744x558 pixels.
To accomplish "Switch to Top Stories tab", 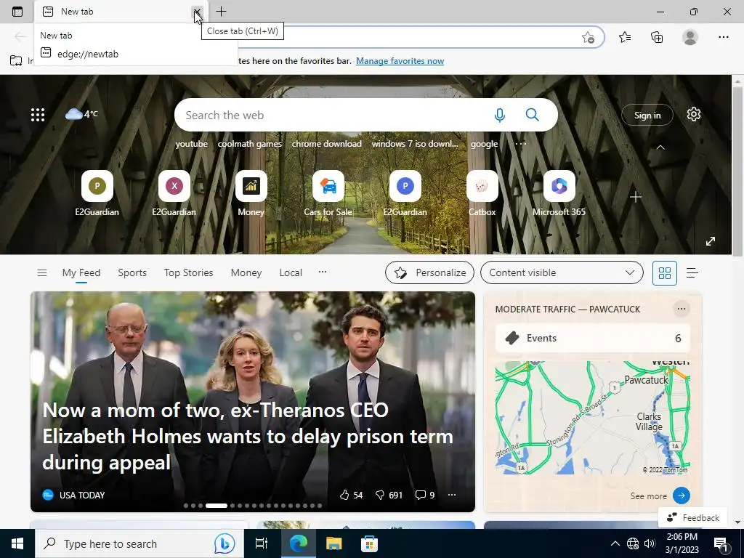I will point(188,273).
